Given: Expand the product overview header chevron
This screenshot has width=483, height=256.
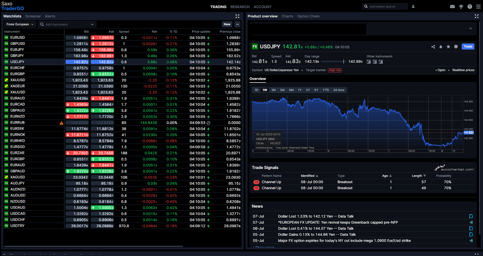Looking at the screenshot, I should 470,28.
